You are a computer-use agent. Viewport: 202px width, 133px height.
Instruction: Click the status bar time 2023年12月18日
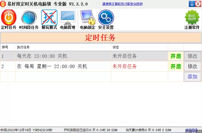[27, 130]
